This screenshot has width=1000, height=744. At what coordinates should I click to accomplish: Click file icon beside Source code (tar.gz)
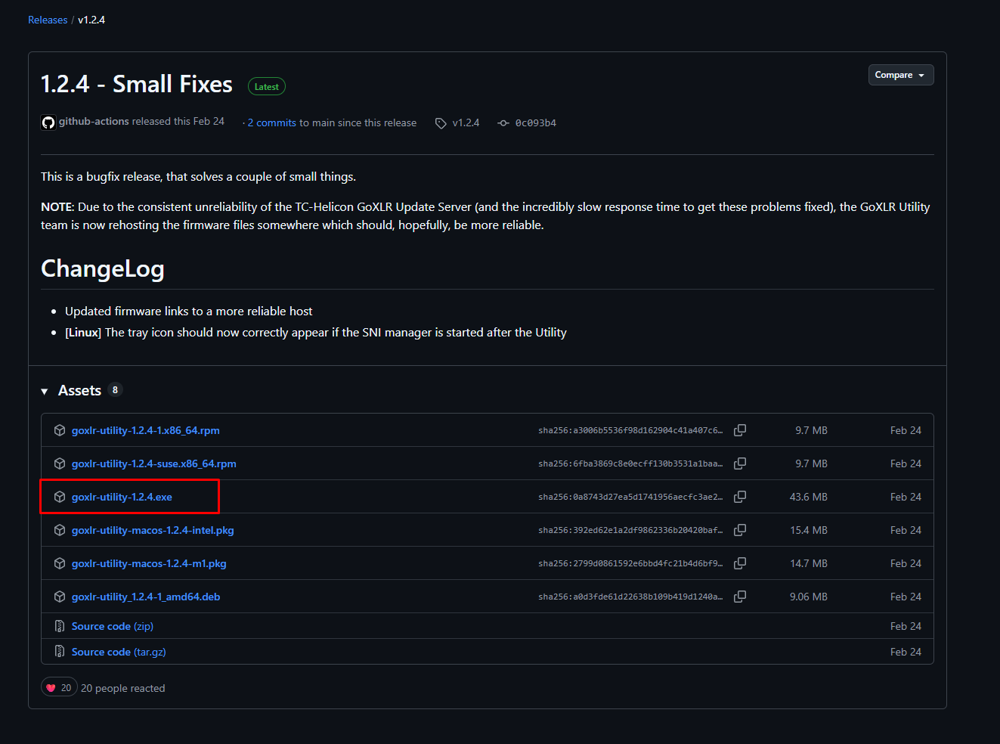pos(60,652)
